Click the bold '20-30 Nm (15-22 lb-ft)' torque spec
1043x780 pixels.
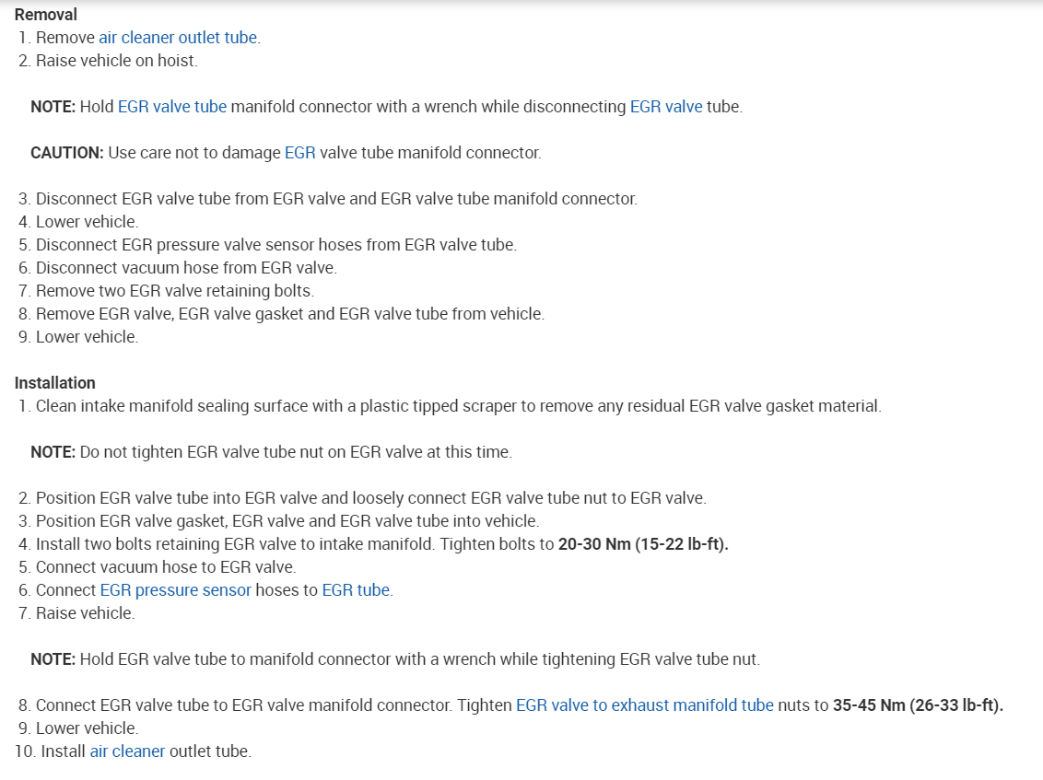(x=643, y=544)
